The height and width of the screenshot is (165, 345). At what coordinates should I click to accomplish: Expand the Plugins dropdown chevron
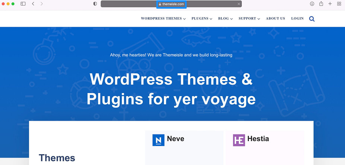pyautogui.click(x=211, y=19)
